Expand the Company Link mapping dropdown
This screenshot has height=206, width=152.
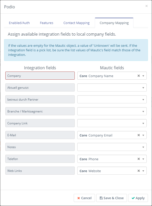112,123
